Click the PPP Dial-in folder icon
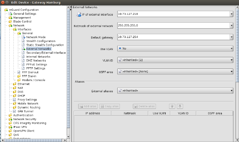The height and width of the screenshot is (142, 239). coord(19,76)
